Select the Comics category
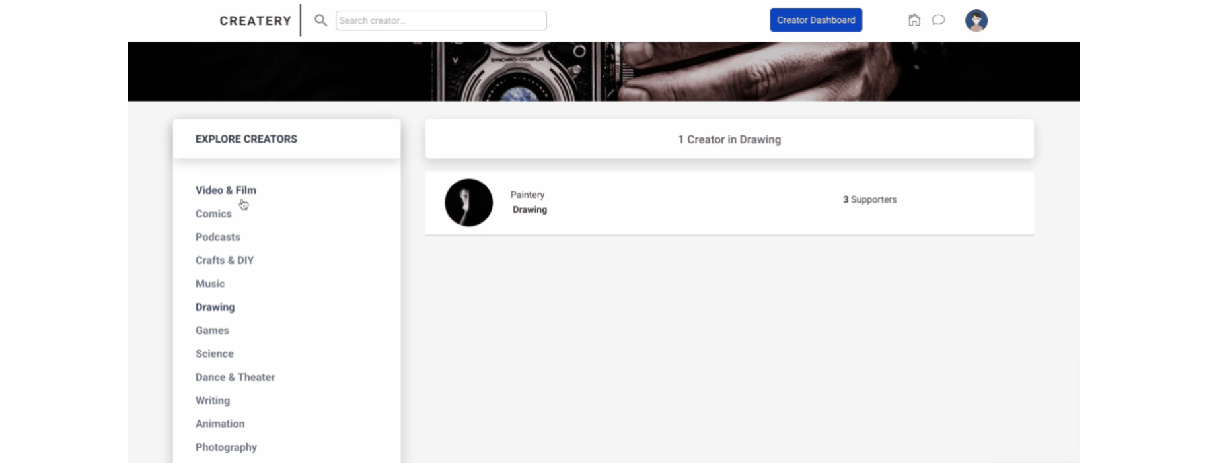The height and width of the screenshot is (470, 1209). 213,214
